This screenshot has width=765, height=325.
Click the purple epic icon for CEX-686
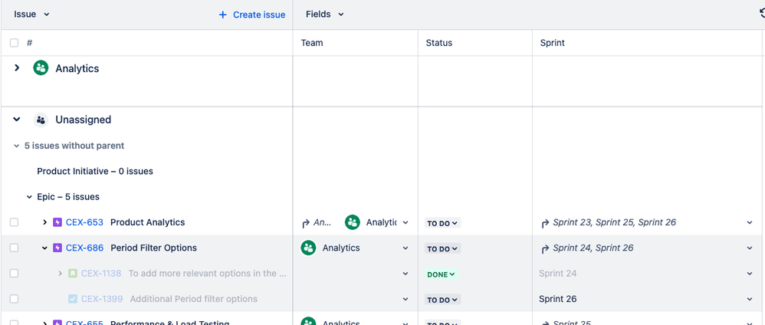click(57, 248)
